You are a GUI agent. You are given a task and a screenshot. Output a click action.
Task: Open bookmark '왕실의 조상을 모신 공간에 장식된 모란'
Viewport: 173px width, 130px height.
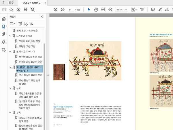click(31, 127)
